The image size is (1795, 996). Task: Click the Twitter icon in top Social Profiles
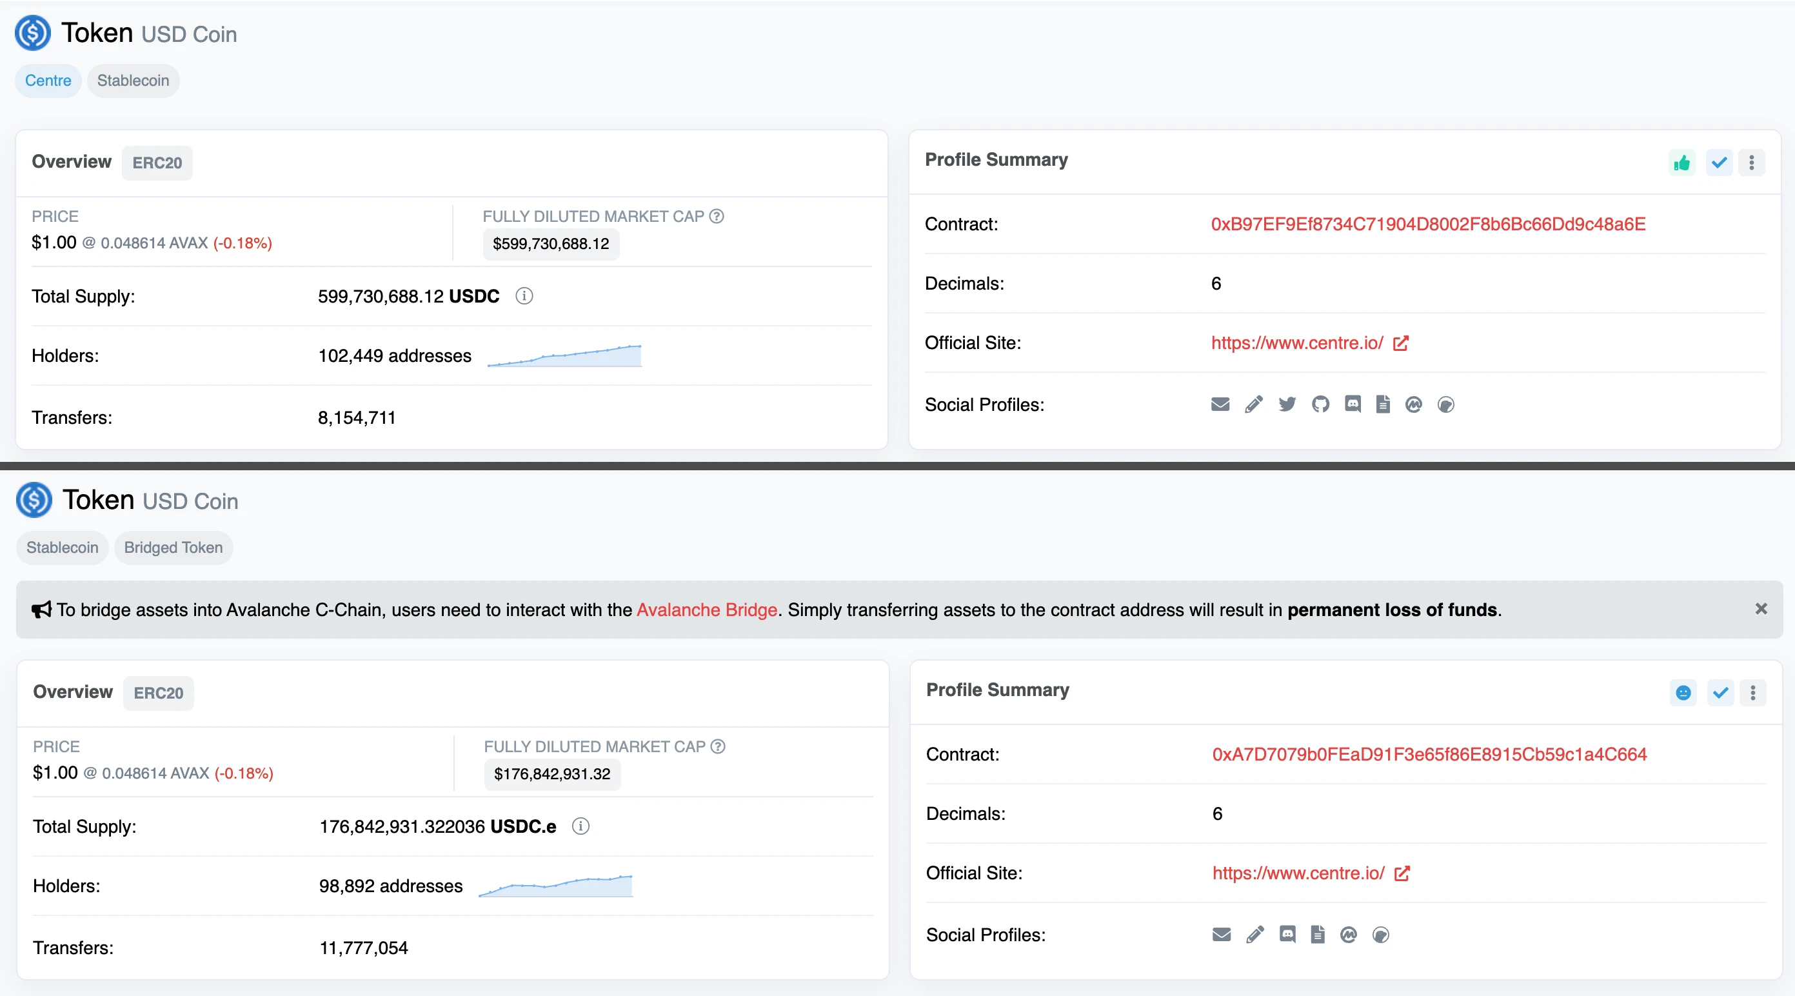1287,404
